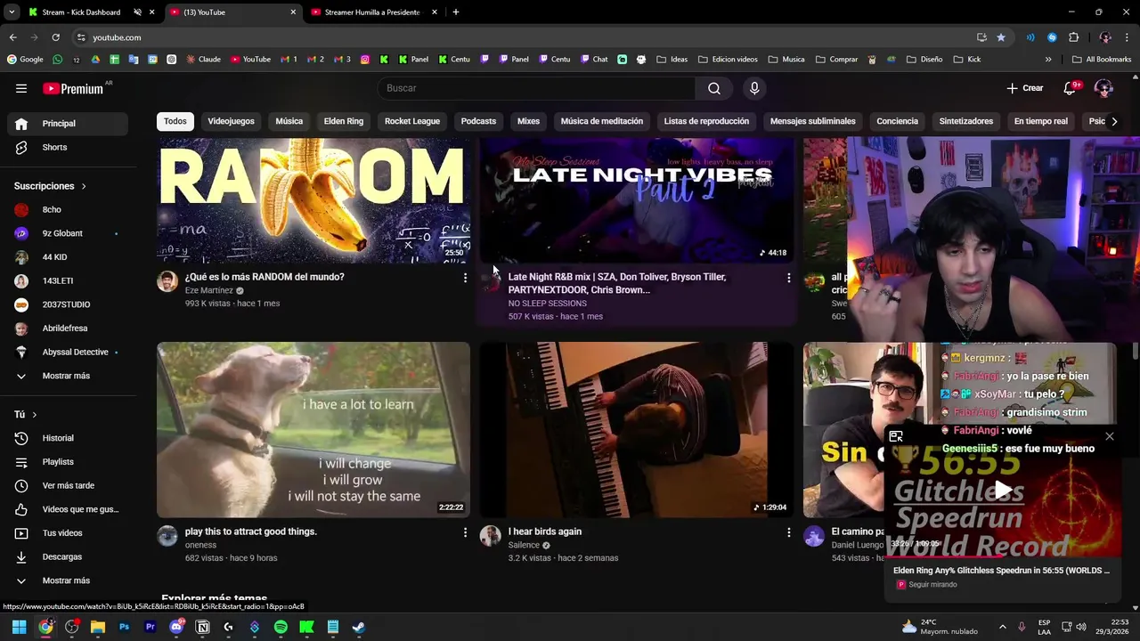Open options for RANDOM del mundo video
The height and width of the screenshot is (641, 1140).
(x=465, y=278)
